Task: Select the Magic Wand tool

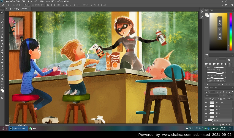Action: coord(2,22)
